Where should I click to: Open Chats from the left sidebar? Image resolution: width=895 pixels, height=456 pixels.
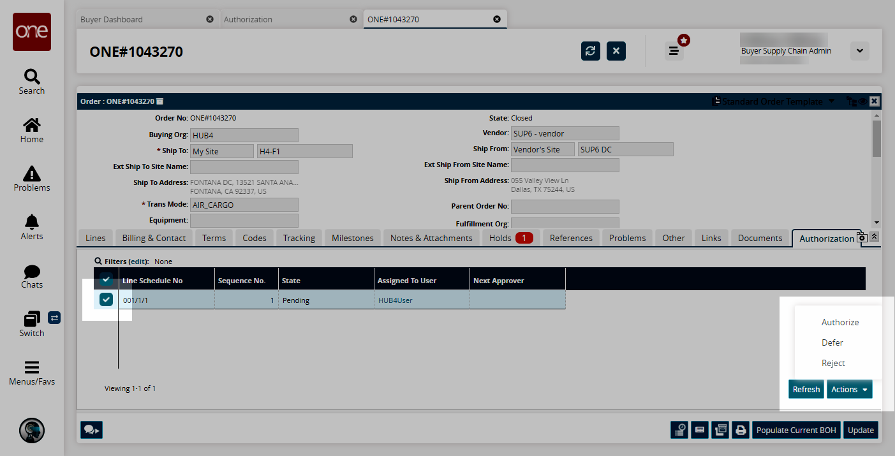[31, 276]
